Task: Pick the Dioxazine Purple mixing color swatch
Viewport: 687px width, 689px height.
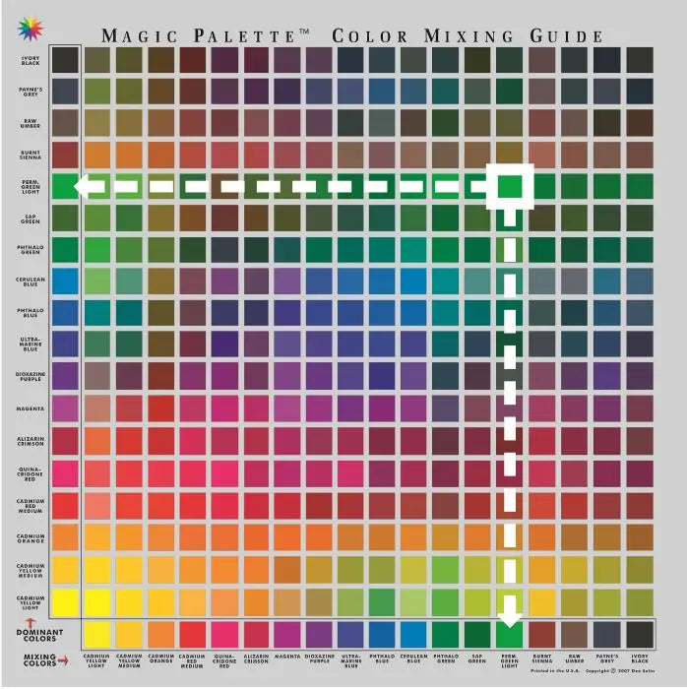Action: point(319,635)
